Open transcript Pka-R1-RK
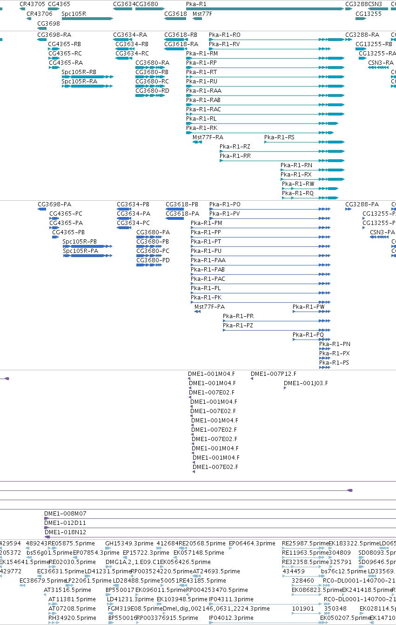The width and height of the screenshot is (396, 625). (201, 128)
